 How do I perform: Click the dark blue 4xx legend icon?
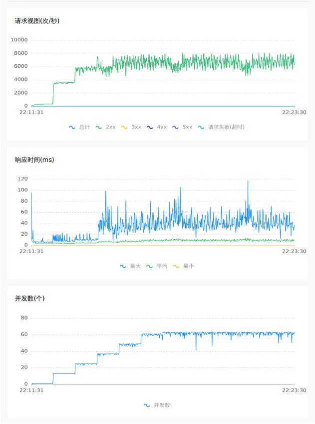click(150, 127)
